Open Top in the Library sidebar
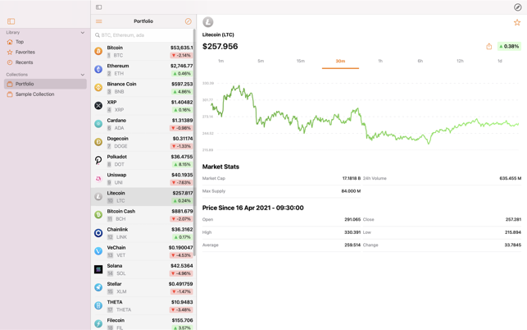527x330 pixels. pos(45,42)
